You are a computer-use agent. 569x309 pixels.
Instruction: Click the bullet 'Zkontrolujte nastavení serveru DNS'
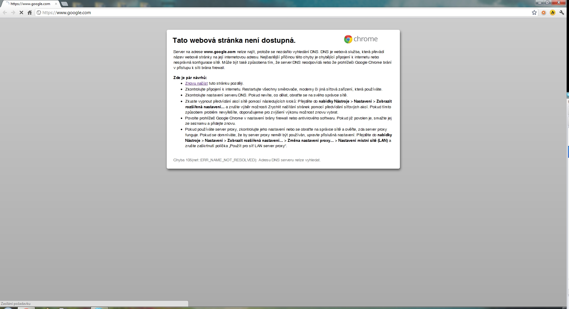point(266,95)
